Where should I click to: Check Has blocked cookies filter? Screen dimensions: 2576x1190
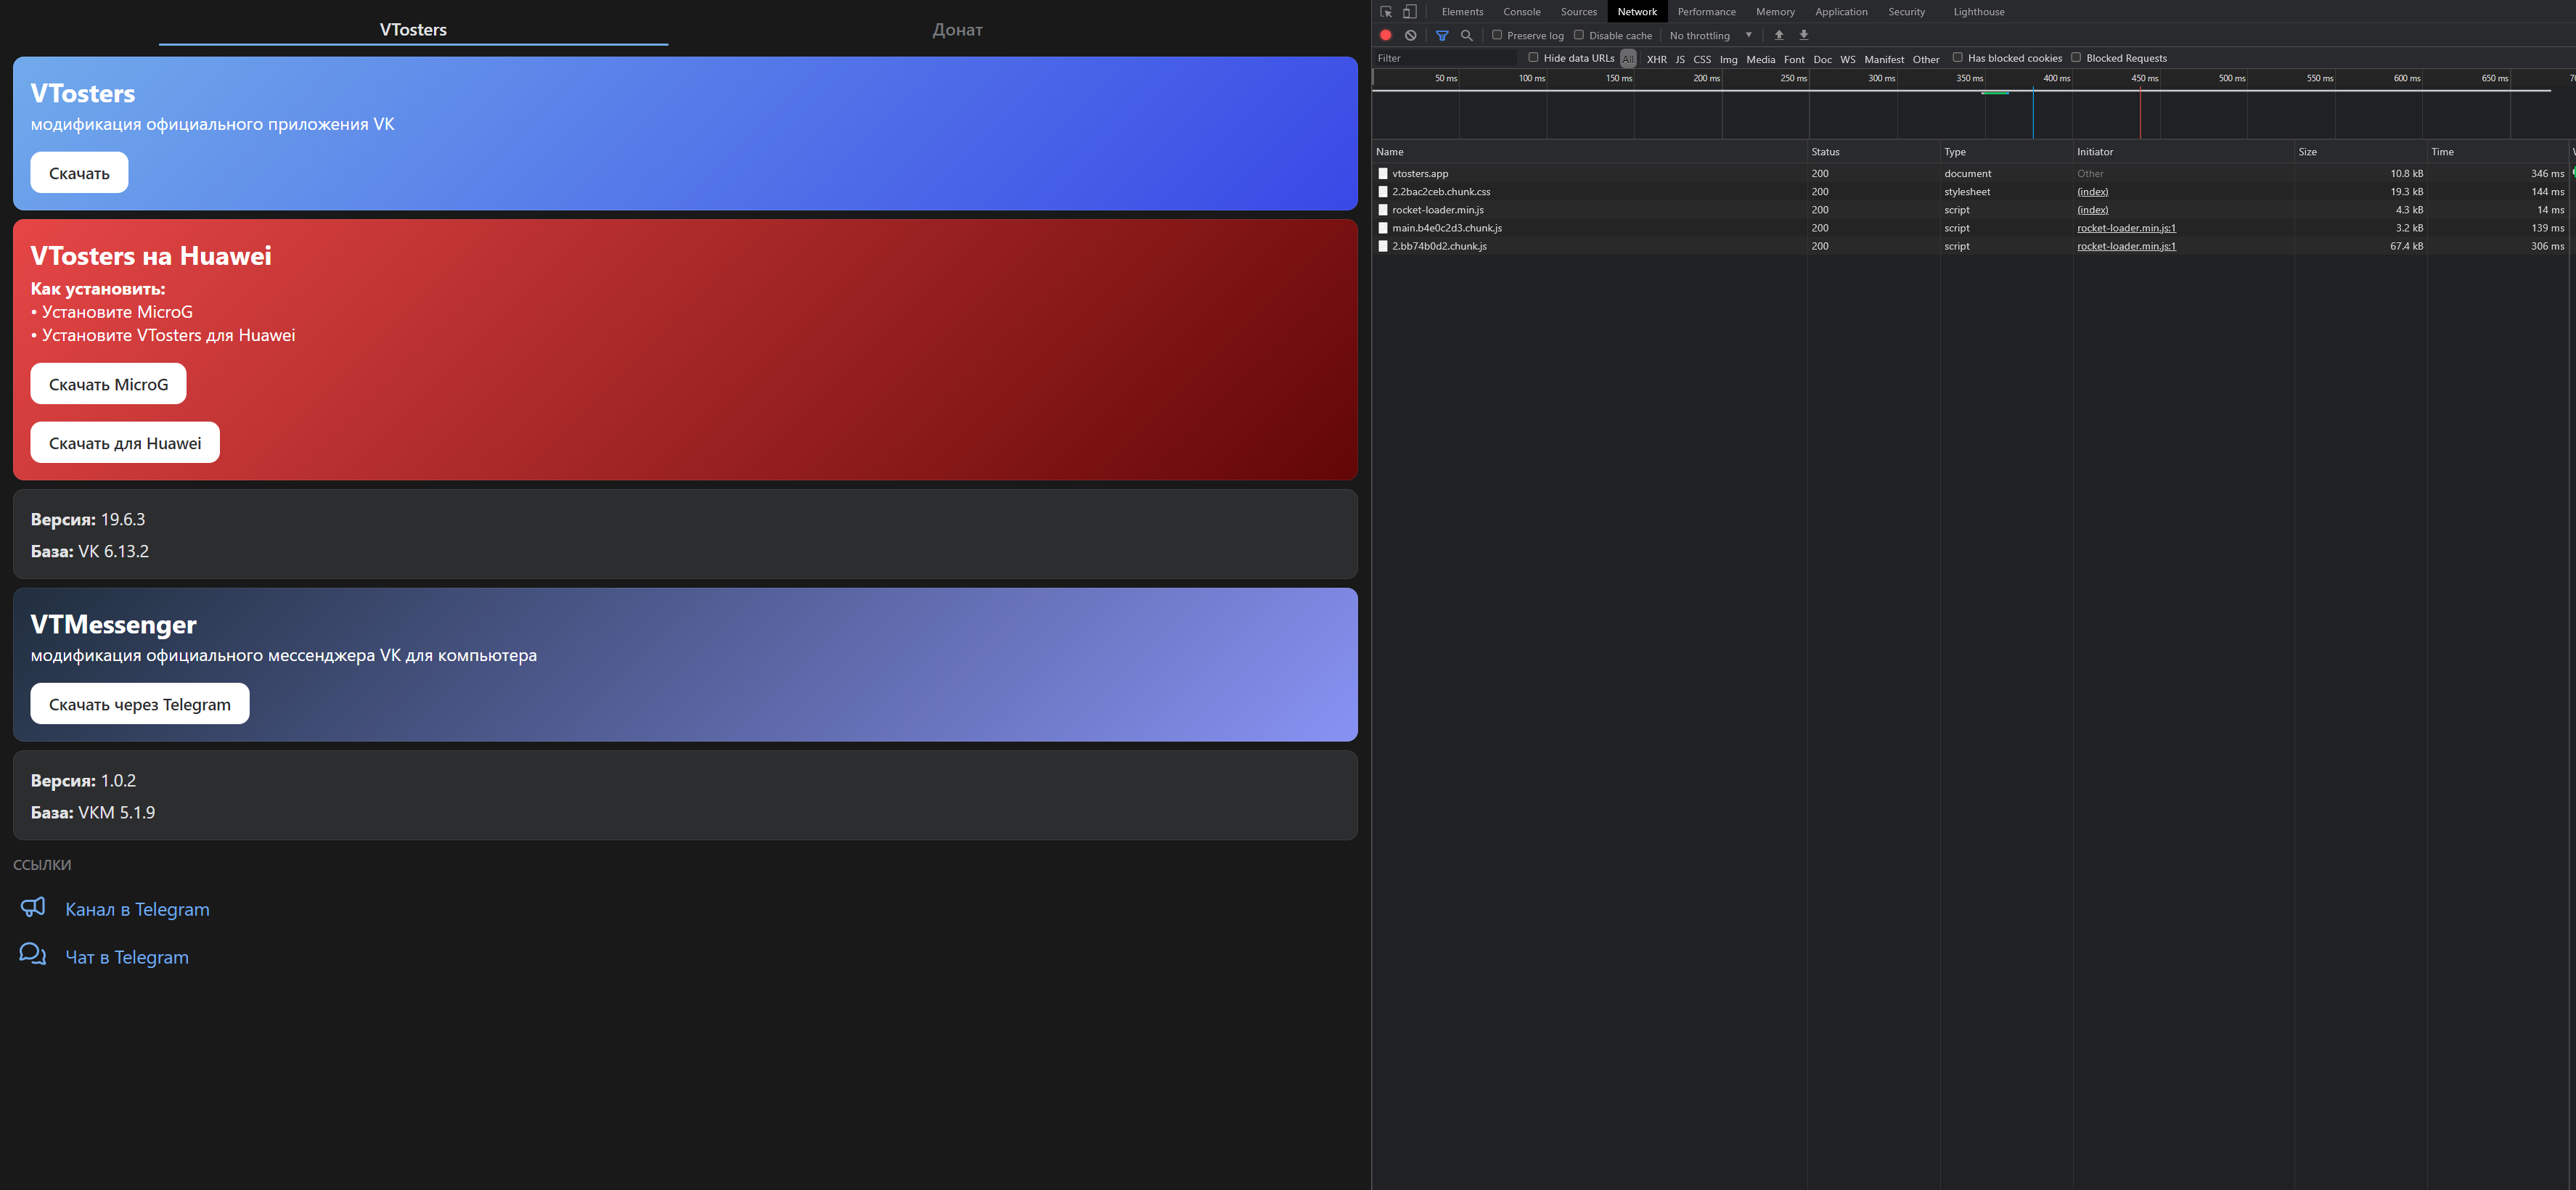[x=1958, y=57]
